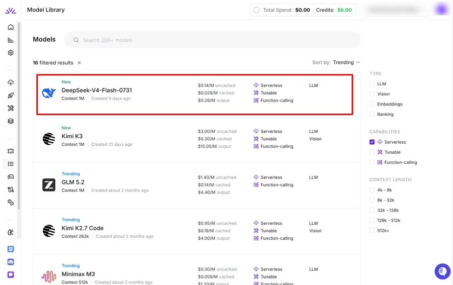This screenshot has height=285, width=453.
Task: Click the Kimi K3 striped sphere logo
Action: pos(49,139)
